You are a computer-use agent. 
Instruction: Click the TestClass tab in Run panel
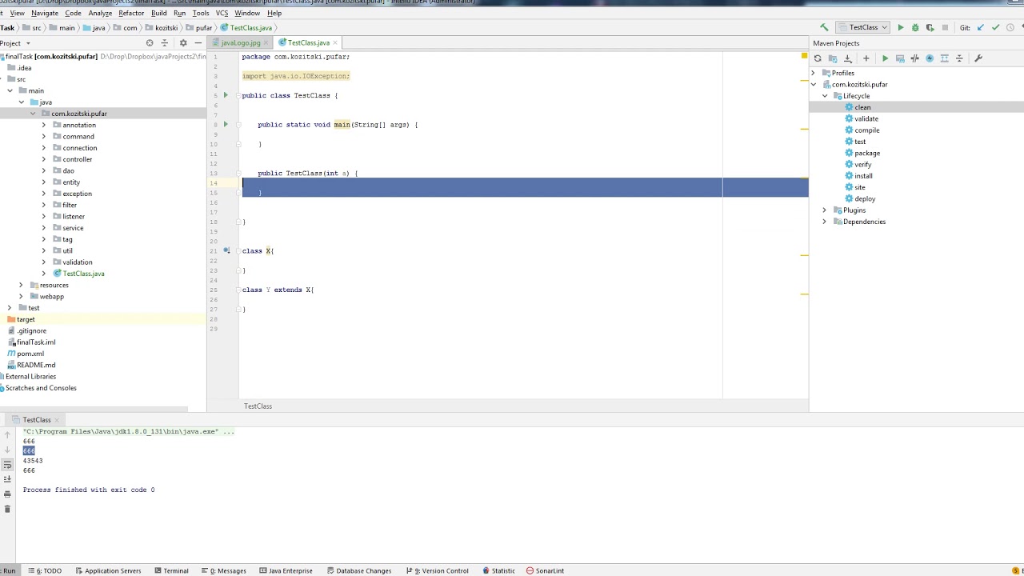(x=37, y=420)
